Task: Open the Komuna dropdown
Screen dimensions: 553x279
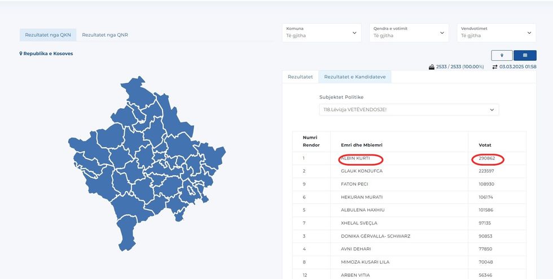Action: tap(322, 32)
